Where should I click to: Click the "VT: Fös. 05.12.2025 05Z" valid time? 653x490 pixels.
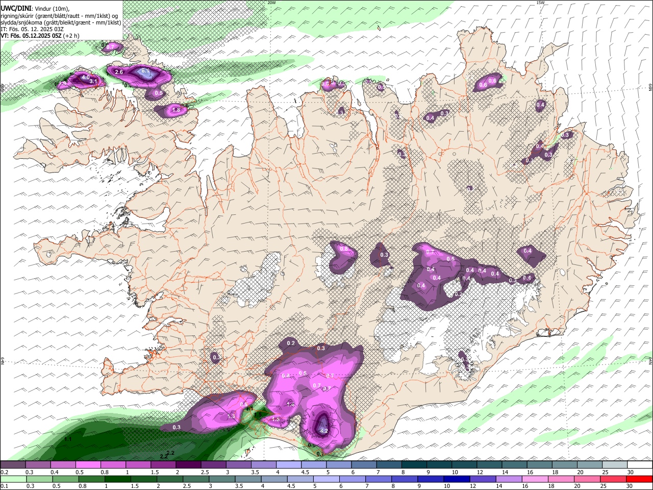(31, 36)
